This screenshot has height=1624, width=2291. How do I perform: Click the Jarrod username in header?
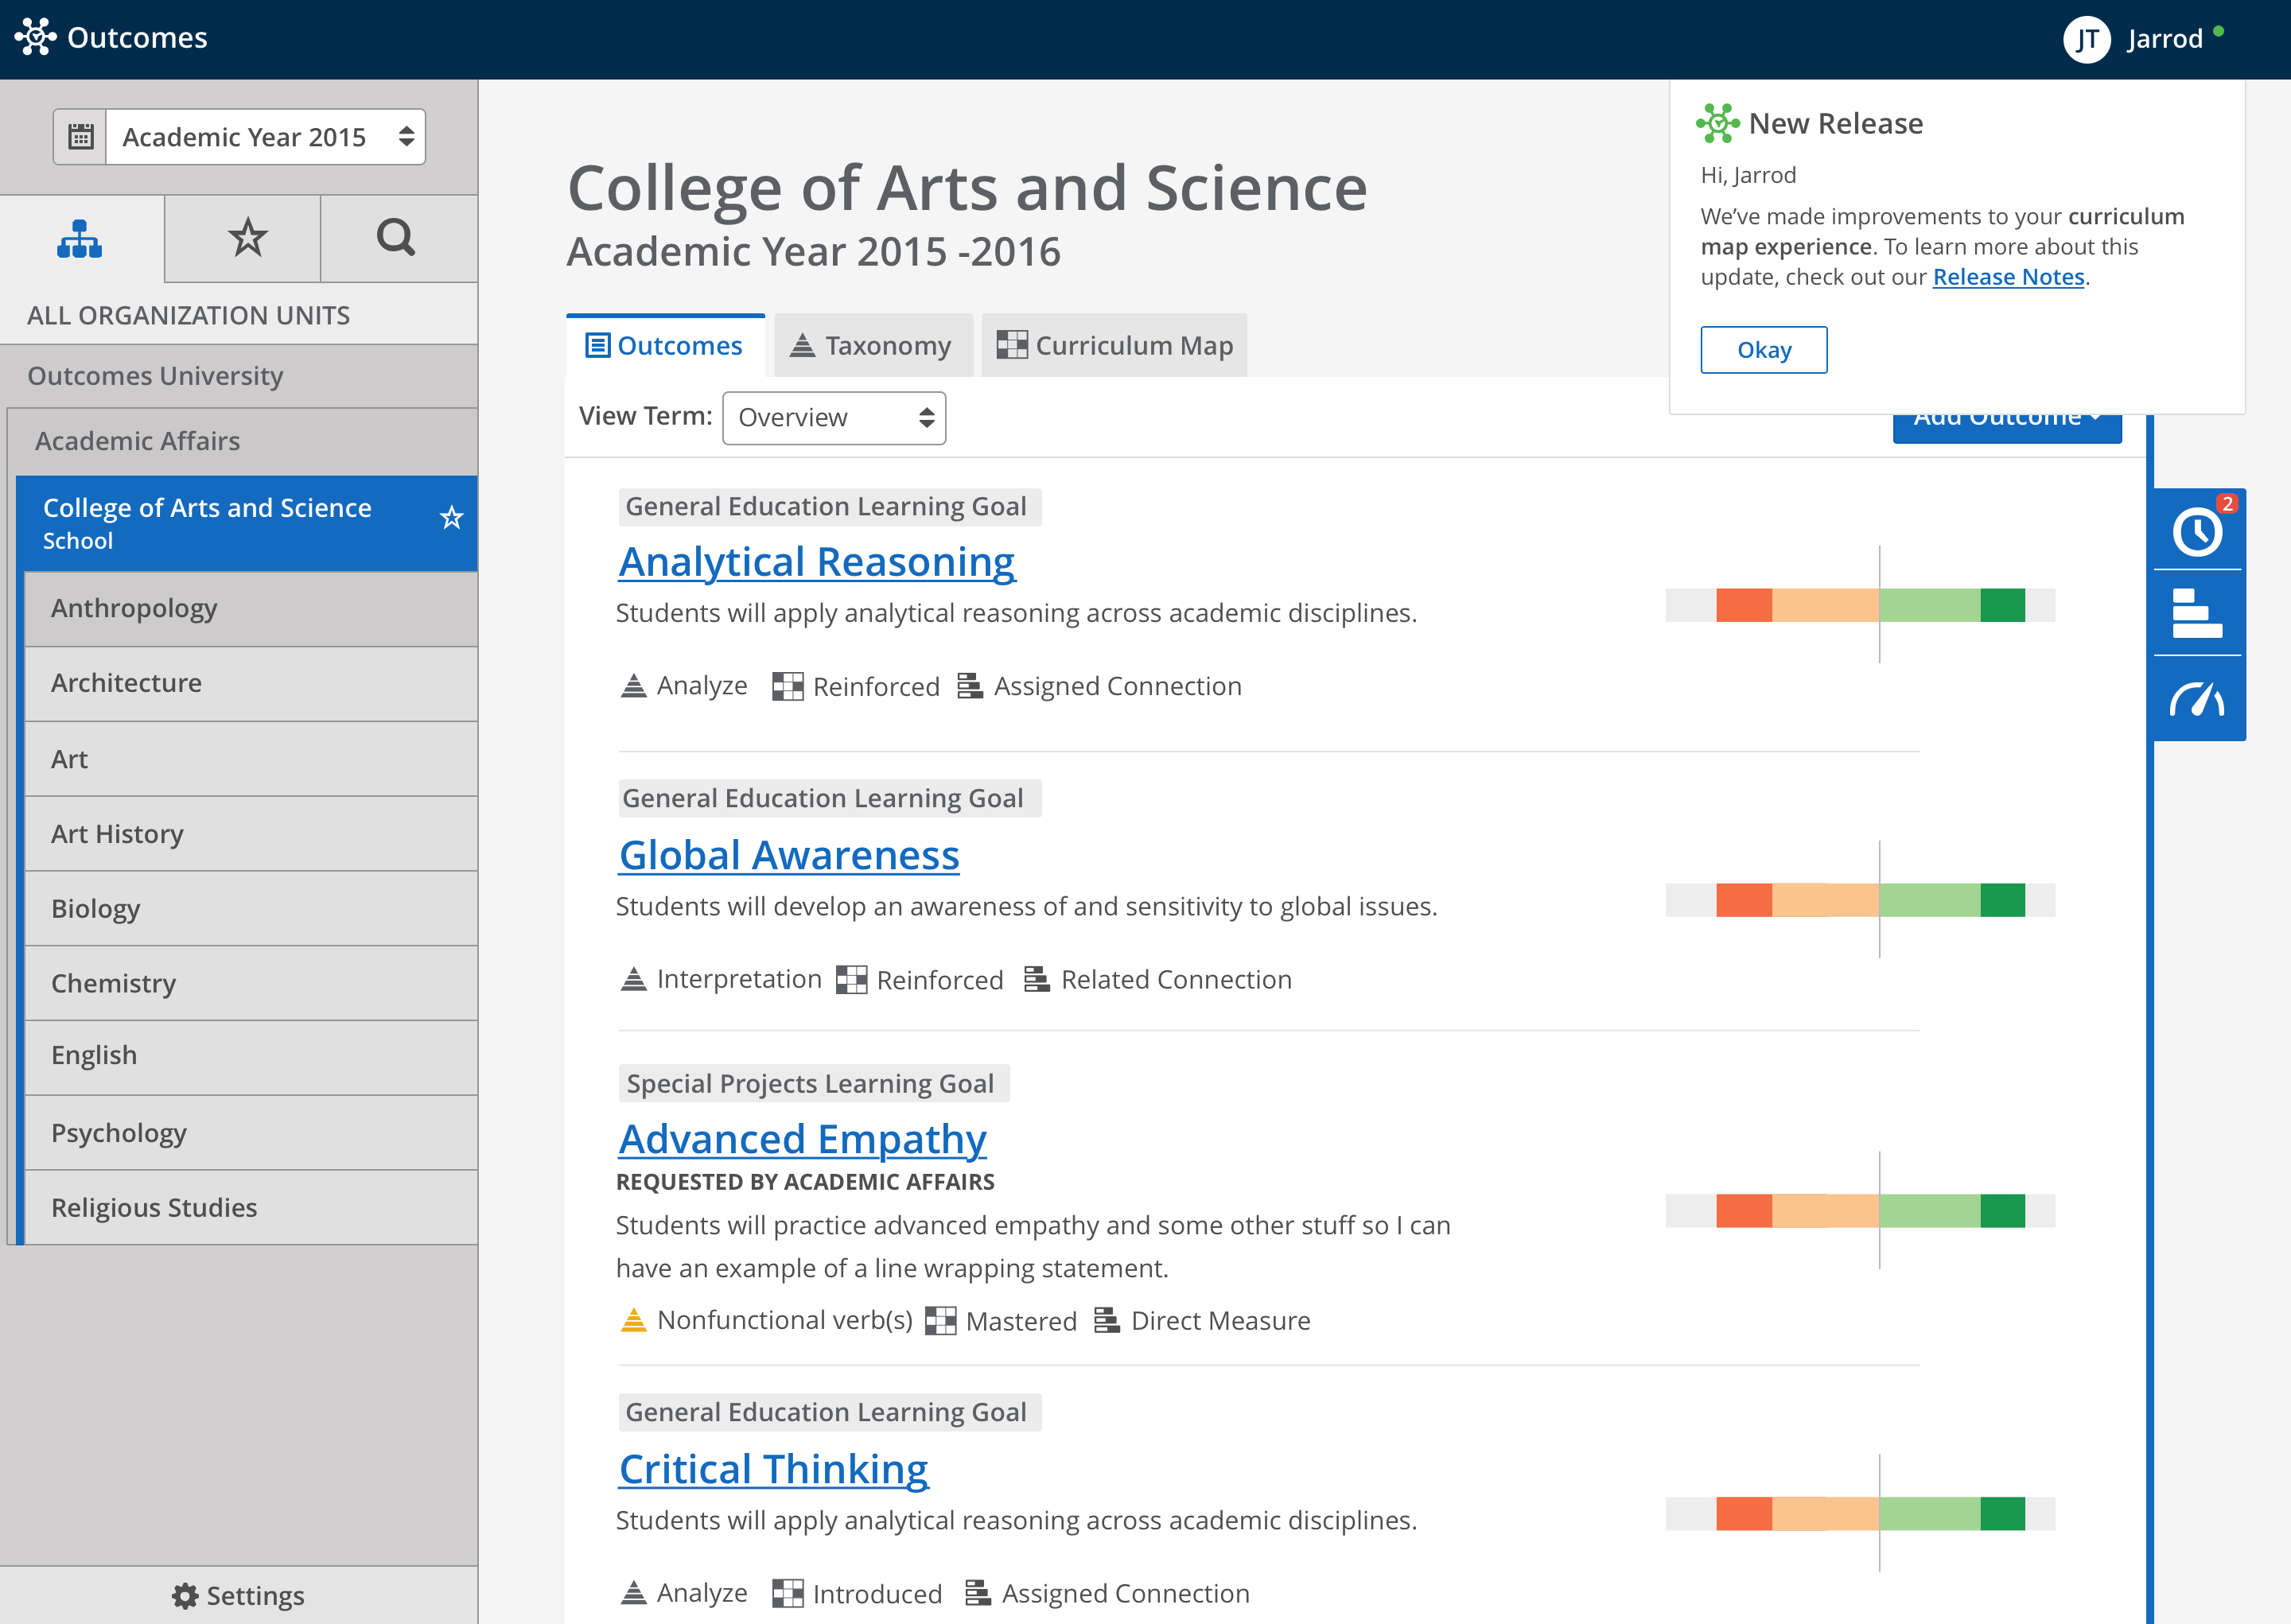click(2165, 39)
